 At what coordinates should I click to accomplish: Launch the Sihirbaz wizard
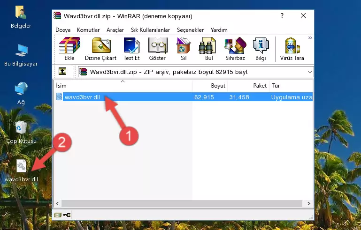click(235, 49)
